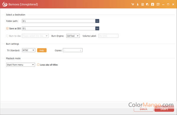Image resolution: width=177 pixels, height=115 pixels.
Task: Open the feedback chat bubbles icon
Action: (x=147, y=4)
